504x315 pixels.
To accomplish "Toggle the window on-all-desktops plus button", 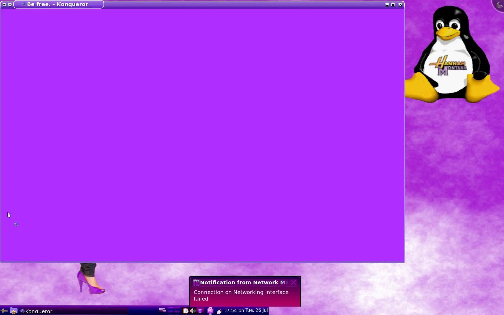I will [10, 4].
